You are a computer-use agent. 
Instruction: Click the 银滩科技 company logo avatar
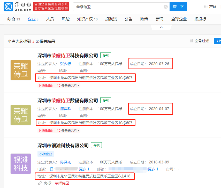20,164
